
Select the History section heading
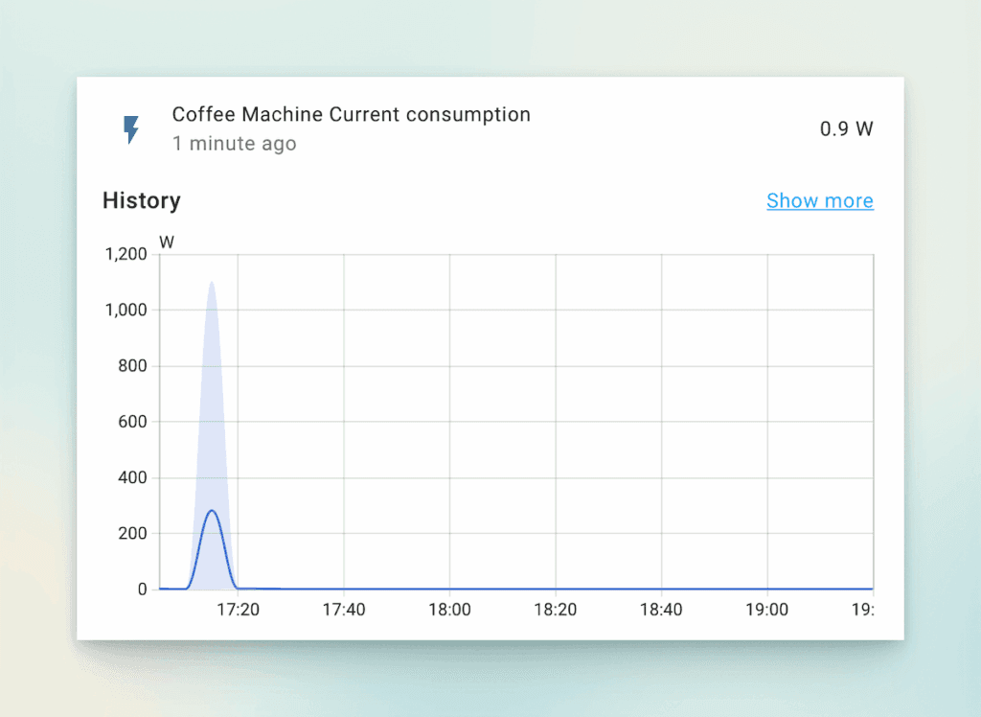(x=141, y=200)
